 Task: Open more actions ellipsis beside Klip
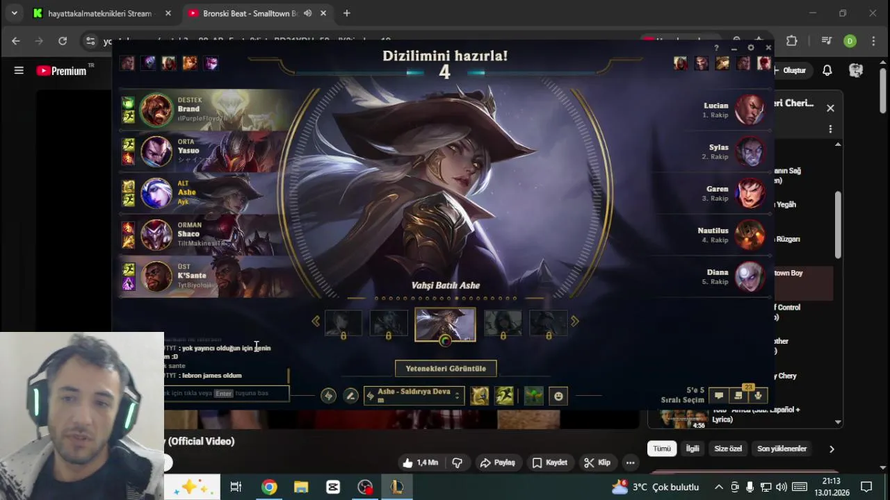pos(630,462)
